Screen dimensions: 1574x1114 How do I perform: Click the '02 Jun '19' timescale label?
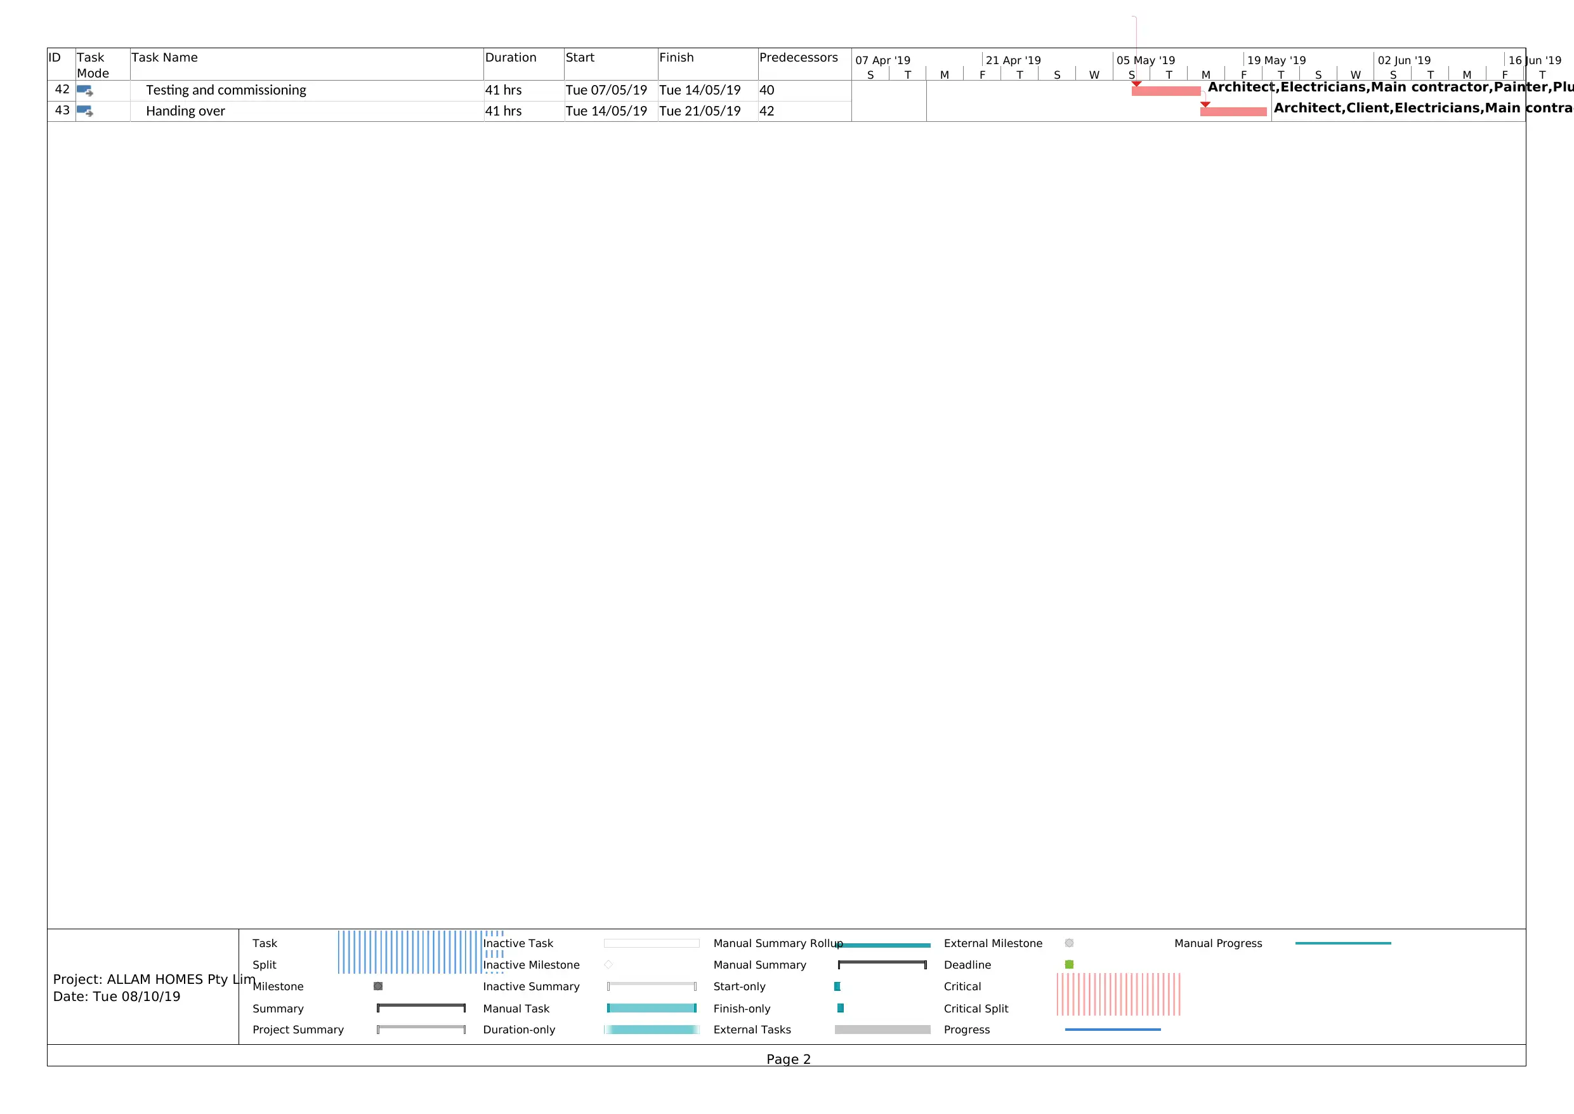pyautogui.click(x=1404, y=60)
